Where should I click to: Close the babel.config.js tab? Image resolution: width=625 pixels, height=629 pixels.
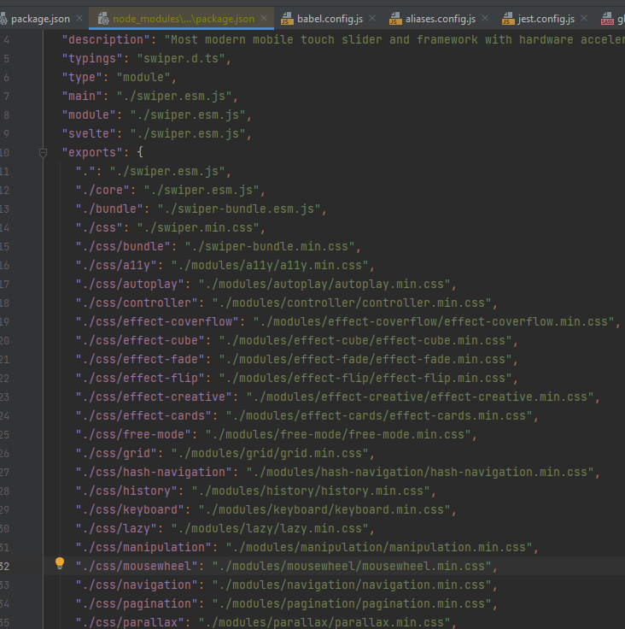(372, 18)
